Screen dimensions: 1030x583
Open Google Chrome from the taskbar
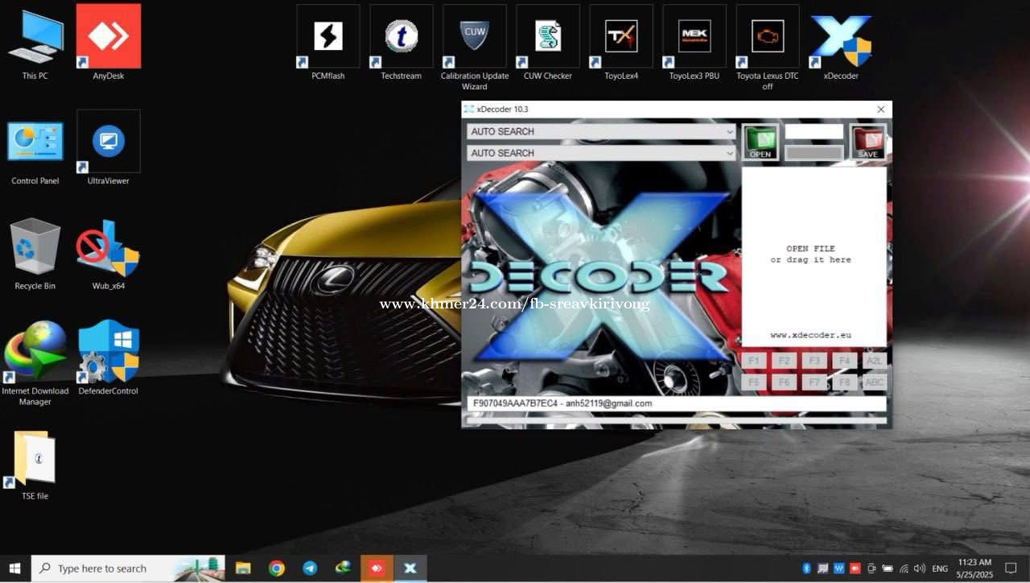tap(277, 568)
